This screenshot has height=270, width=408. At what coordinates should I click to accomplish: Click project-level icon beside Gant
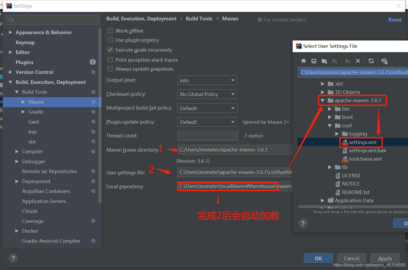click(93, 122)
